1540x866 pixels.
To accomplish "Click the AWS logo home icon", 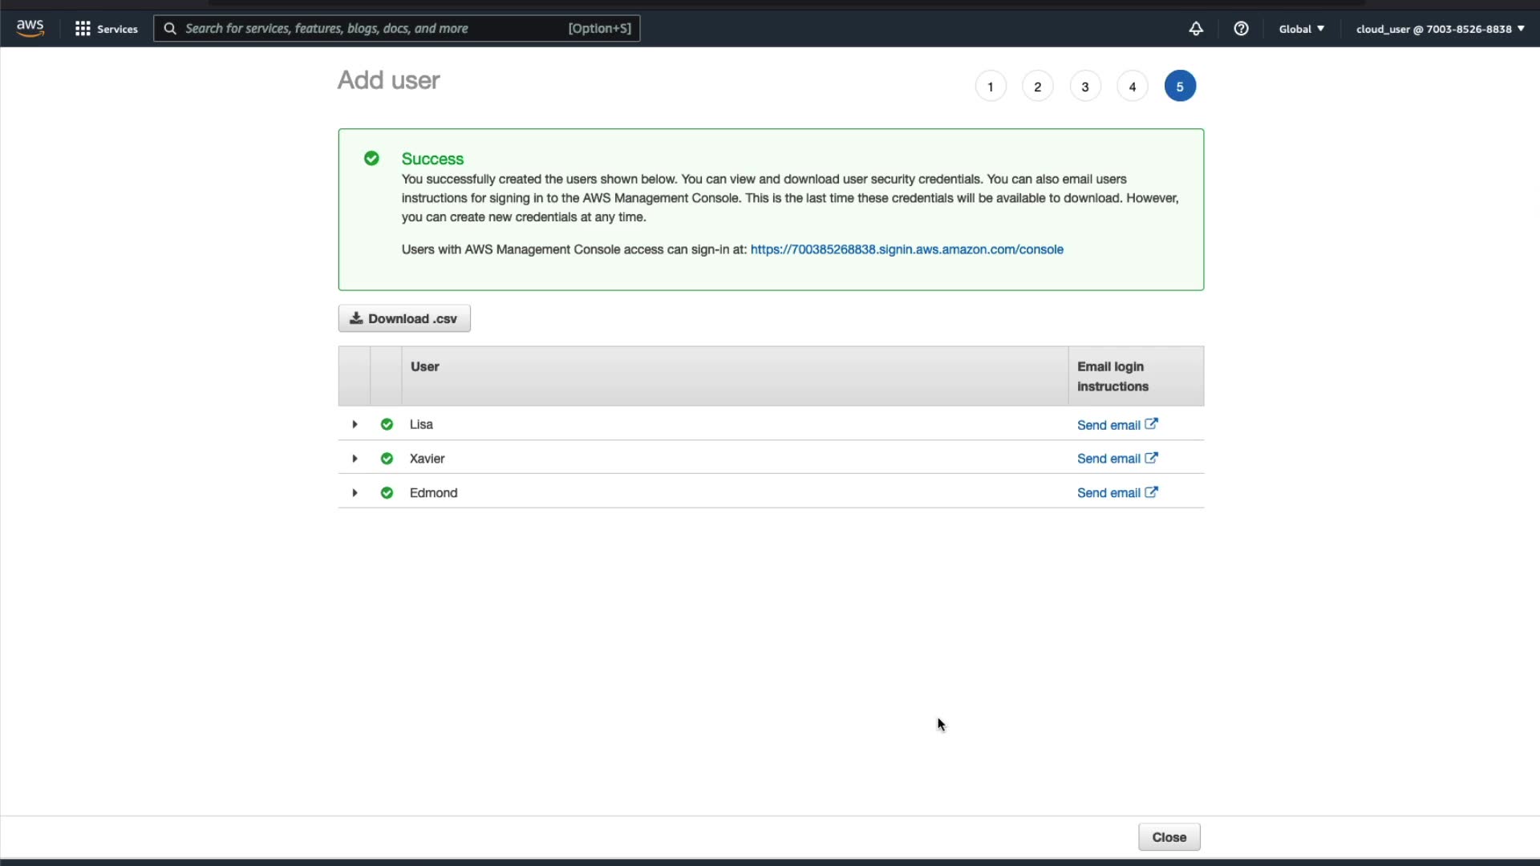I will [30, 28].
